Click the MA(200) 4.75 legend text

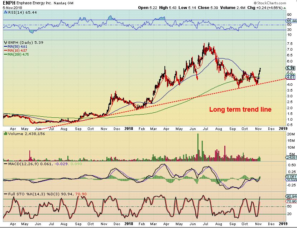(x=18, y=55)
